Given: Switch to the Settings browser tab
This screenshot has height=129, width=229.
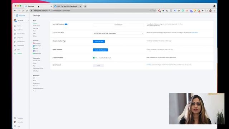Looking at the screenshot, I should click(x=38, y=6).
